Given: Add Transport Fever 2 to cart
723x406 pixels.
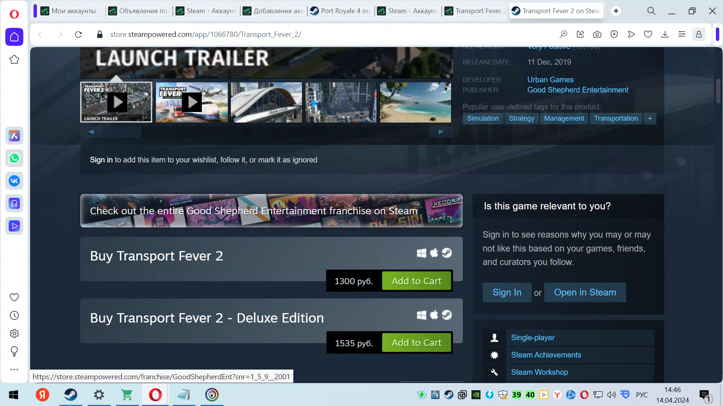Looking at the screenshot, I should click(416, 281).
